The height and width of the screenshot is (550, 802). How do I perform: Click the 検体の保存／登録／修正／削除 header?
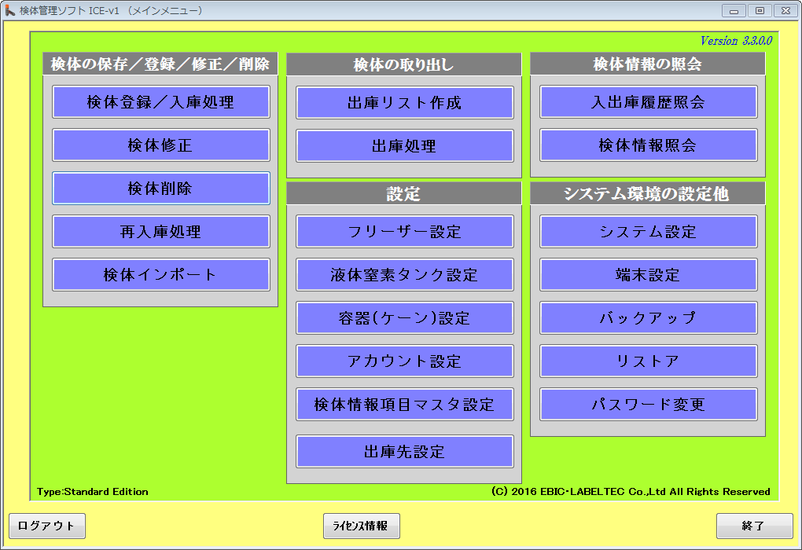[160, 64]
